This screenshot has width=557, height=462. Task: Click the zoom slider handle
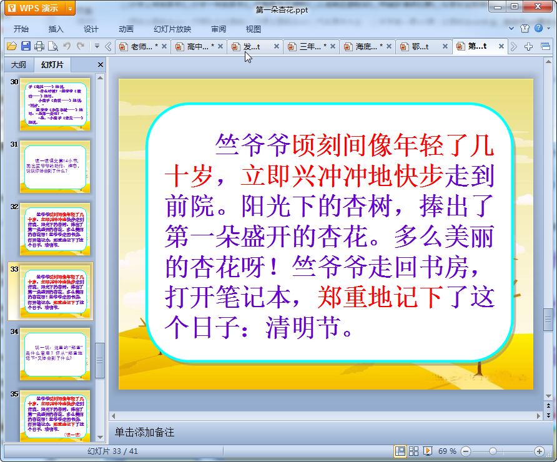[x=493, y=451]
